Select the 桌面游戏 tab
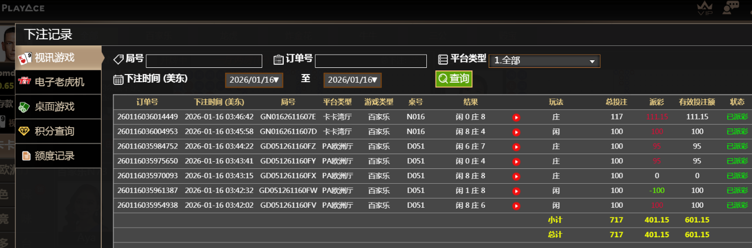Screen dimensions: 752x248 (x=58, y=107)
